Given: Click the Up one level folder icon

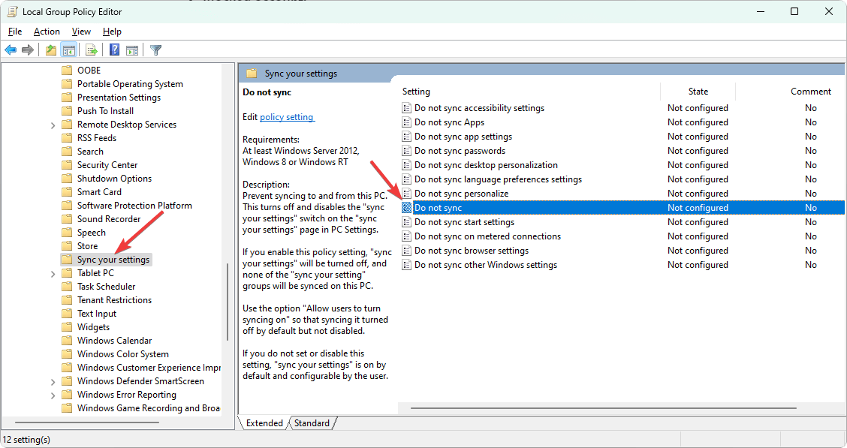Looking at the screenshot, I should pyautogui.click(x=51, y=50).
